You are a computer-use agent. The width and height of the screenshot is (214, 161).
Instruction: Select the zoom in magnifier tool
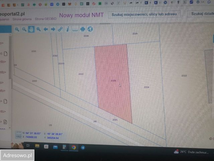coord(17,29)
